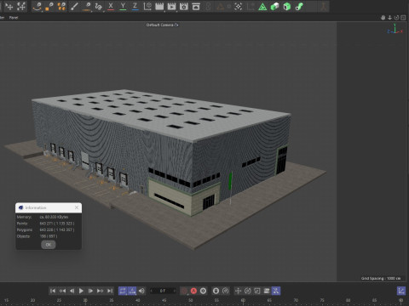Click the coordinate system icon beside Z
This screenshot has width=409, height=306.
(147, 6)
